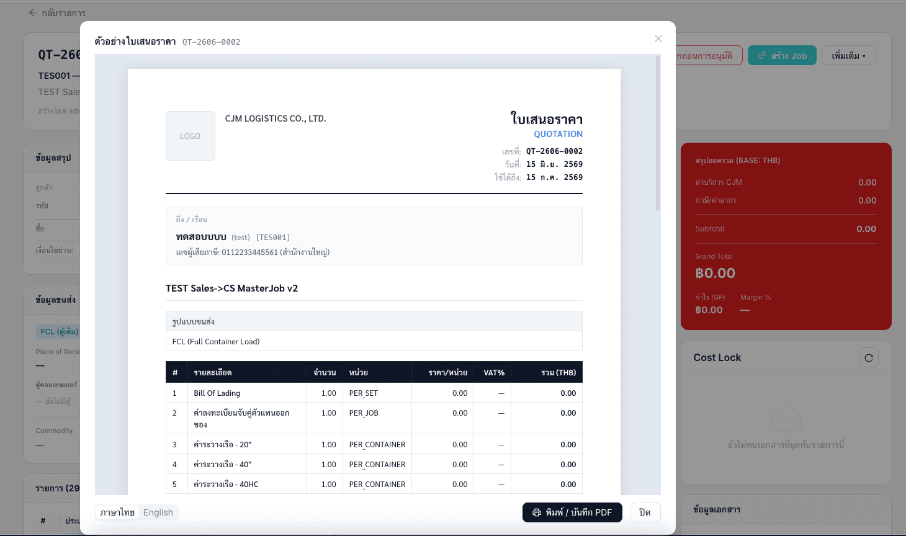Click the back arrow beside กลับรายการ
This screenshot has width=906, height=536.
(x=33, y=12)
